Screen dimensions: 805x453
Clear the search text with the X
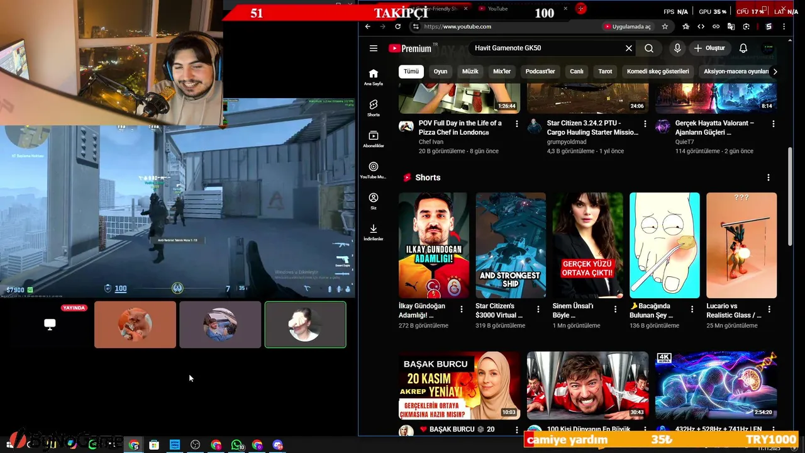pos(628,48)
